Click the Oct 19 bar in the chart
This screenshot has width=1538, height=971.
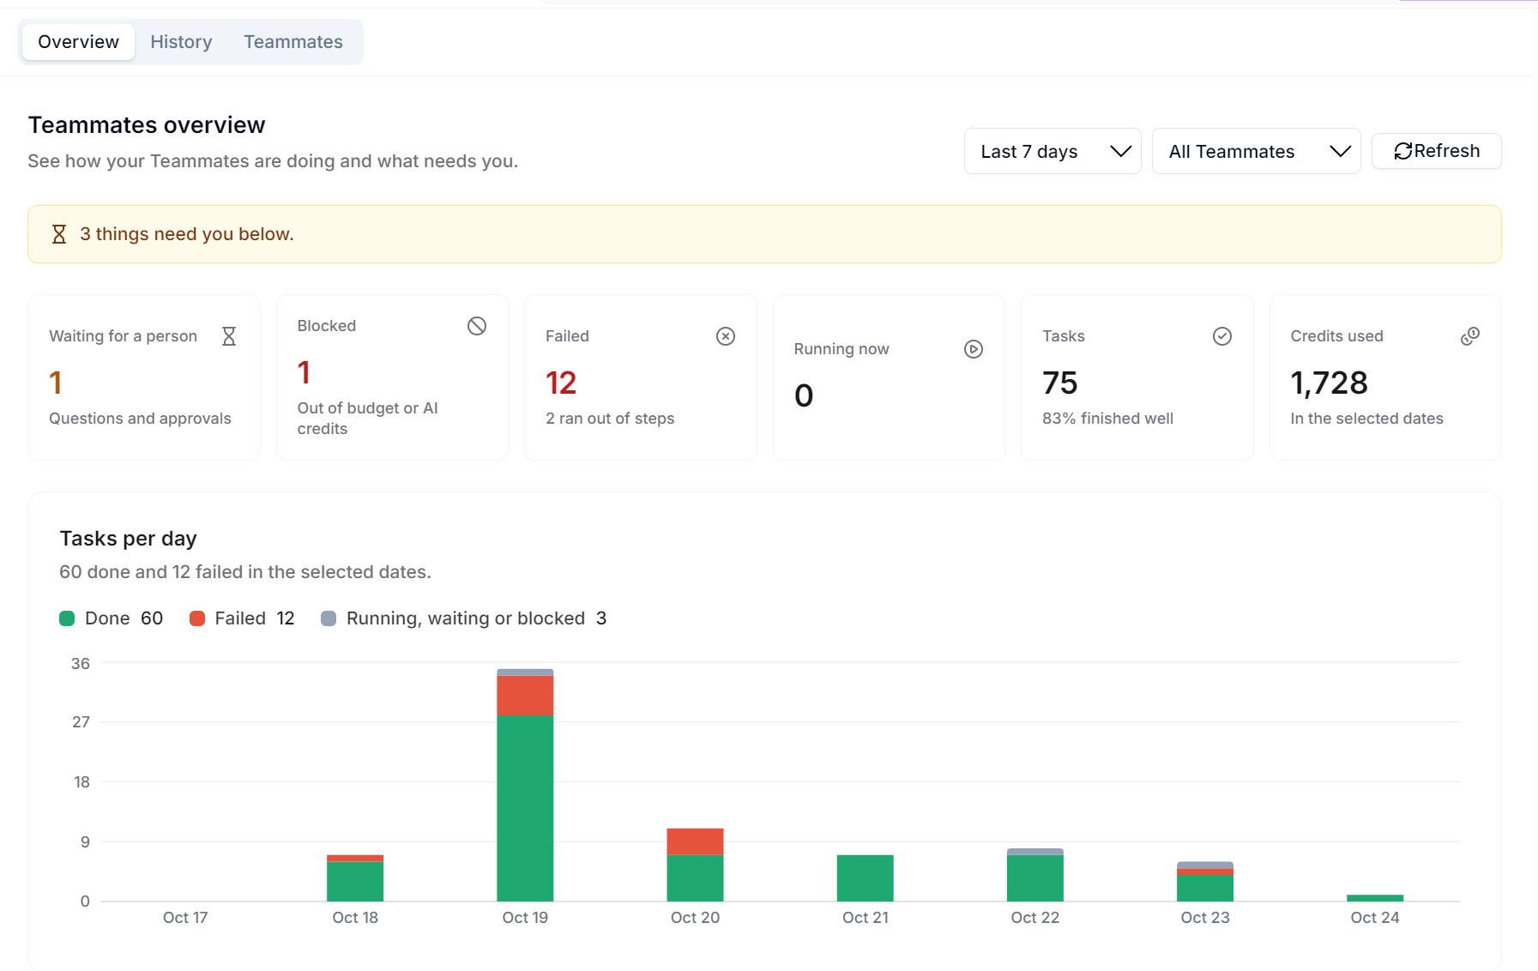click(525, 785)
